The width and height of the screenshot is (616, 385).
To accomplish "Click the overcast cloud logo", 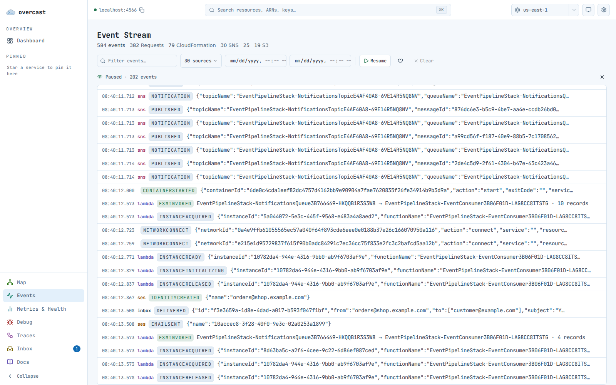I will pyautogui.click(x=11, y=12).
